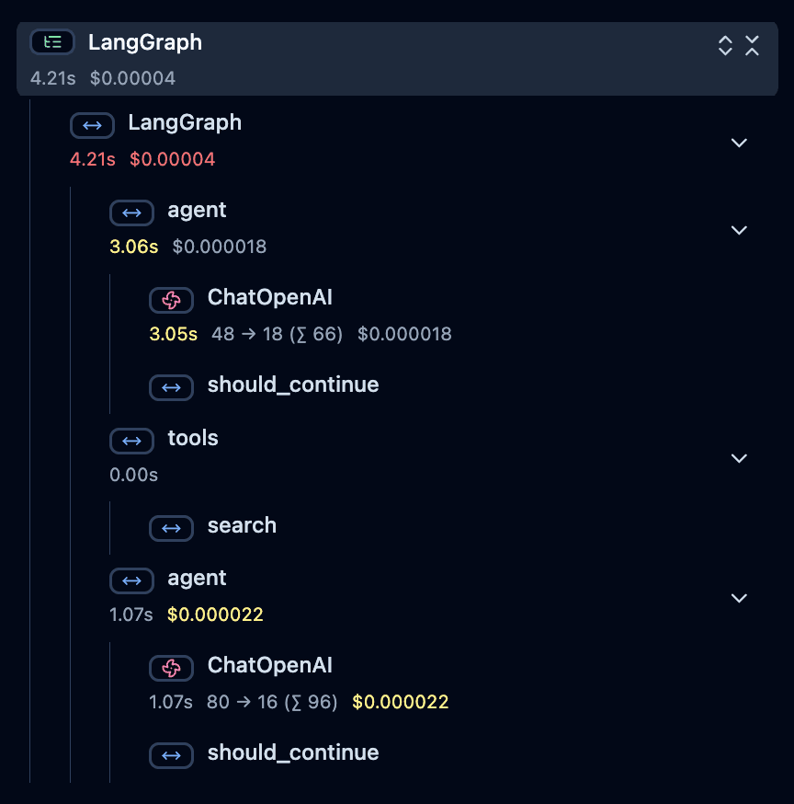
Task: Select the LangGraph chain icon
Action: point(92,125)
